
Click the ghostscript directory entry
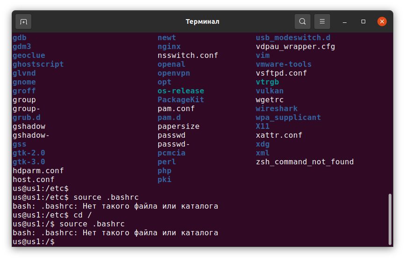38,64
